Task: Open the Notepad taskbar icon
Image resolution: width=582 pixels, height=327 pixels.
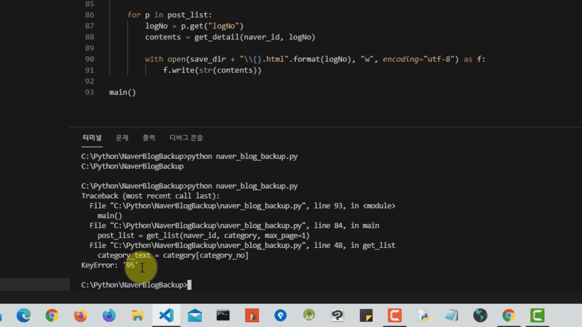Action: pyautogui.click(x=452, y=315)
